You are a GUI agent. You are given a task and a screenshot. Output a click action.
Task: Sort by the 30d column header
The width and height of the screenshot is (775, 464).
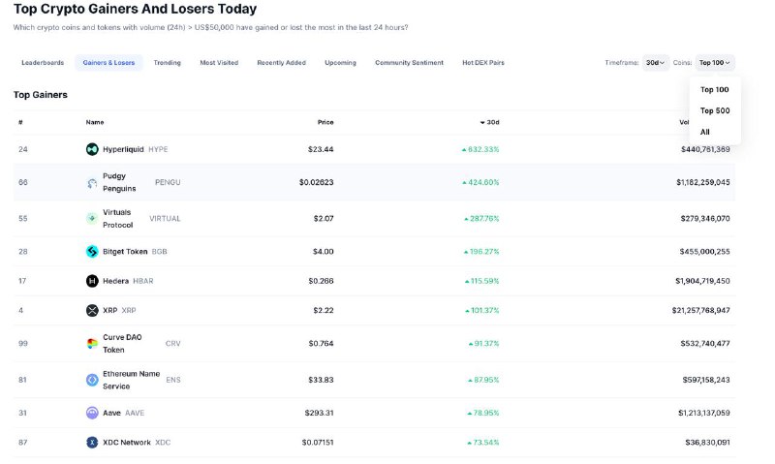pos(490,123)
